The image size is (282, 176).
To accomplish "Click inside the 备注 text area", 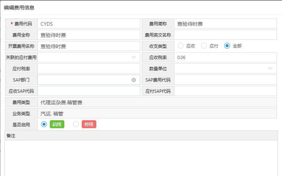I will [x=143, y=158].
